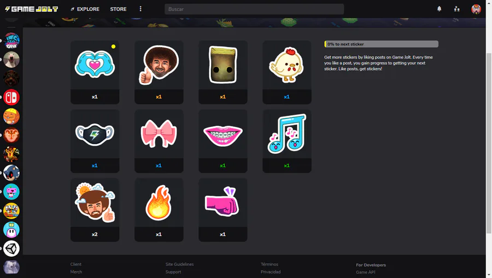Viewport: 492px width, 278px height.
Task: Open the orange bull-head community icon
Action: click(x=11, y=135)
